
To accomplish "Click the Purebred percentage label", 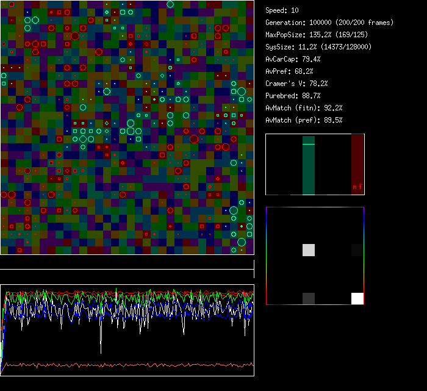I will 293,96.
